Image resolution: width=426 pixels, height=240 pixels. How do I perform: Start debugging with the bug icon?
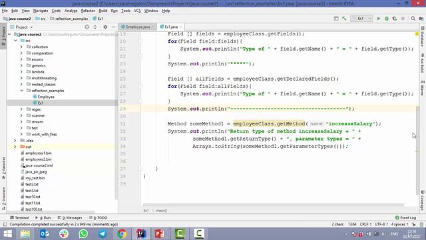pos(387,19)
